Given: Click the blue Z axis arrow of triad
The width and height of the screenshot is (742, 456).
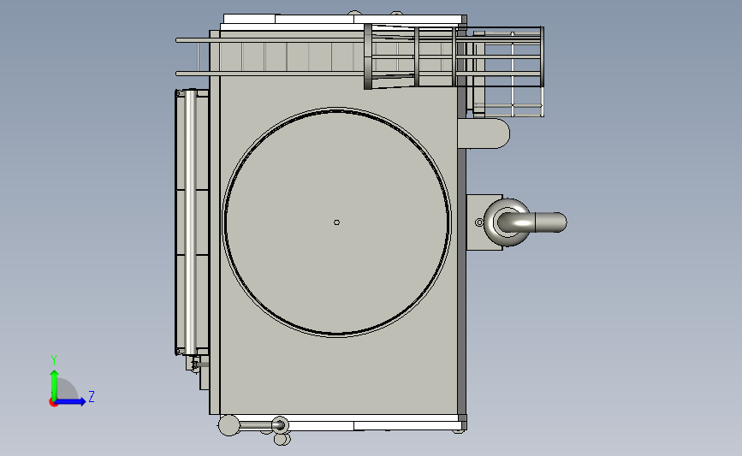Looking at the screenshot, I should 71,402.
